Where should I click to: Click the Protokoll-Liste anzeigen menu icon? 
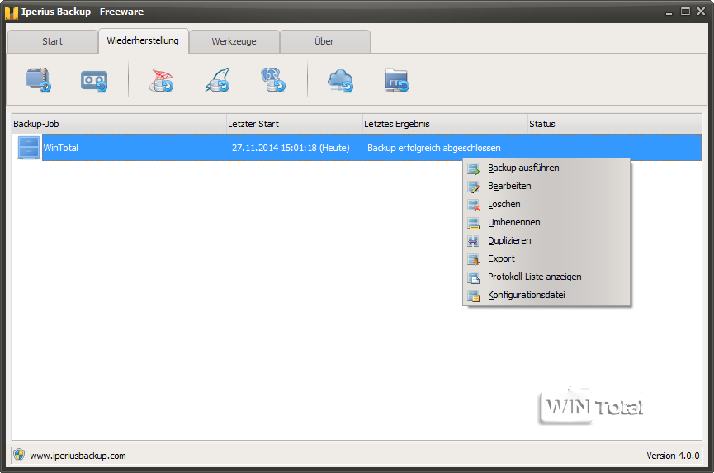474,277
